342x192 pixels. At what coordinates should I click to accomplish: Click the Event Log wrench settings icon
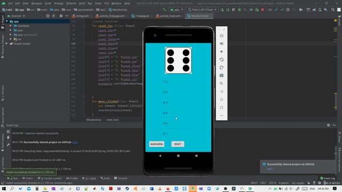click(x=8, y=145)
